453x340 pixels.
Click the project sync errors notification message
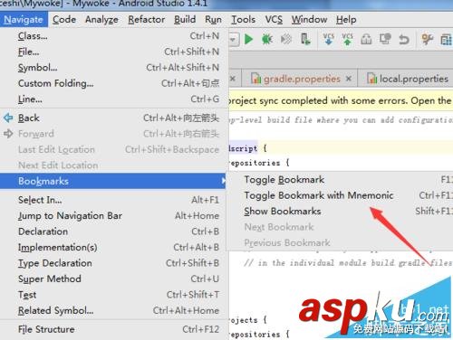(x=341, y=100)
